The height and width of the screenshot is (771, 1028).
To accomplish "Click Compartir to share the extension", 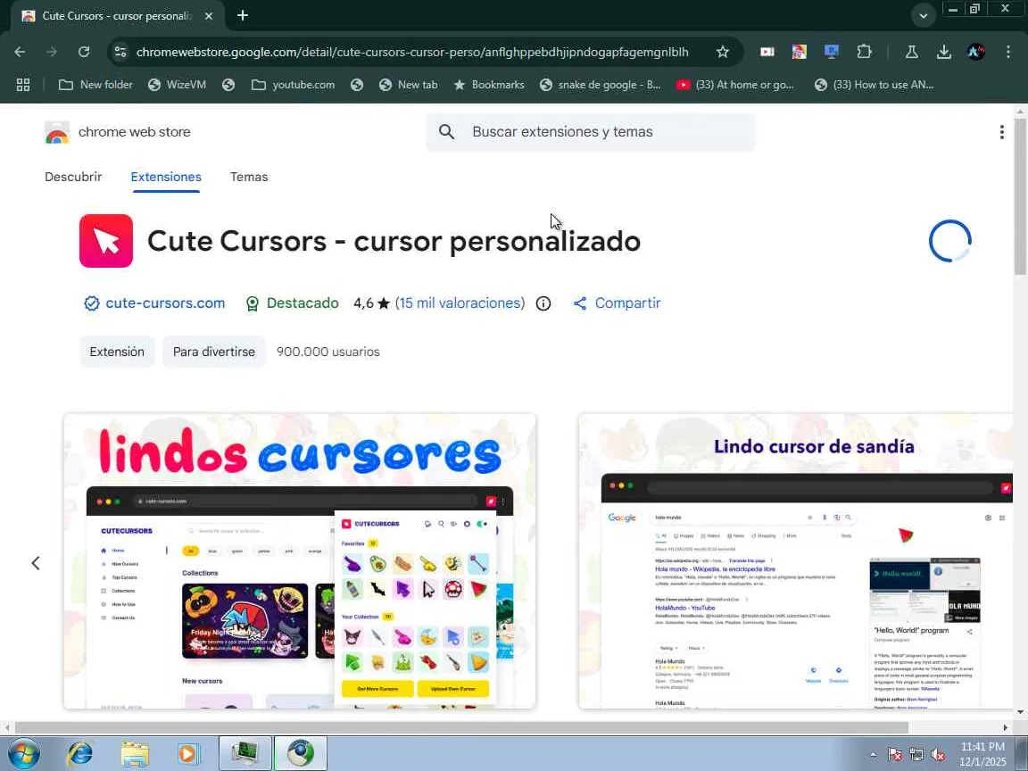I will [x=617, y=303].
